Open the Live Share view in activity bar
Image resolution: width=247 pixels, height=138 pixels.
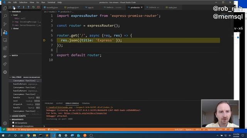[x=5, y=64]
